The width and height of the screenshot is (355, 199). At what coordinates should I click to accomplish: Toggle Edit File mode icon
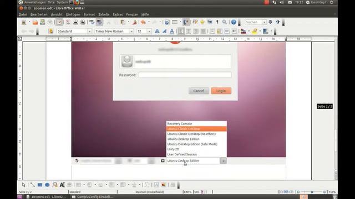click(59, 22)
